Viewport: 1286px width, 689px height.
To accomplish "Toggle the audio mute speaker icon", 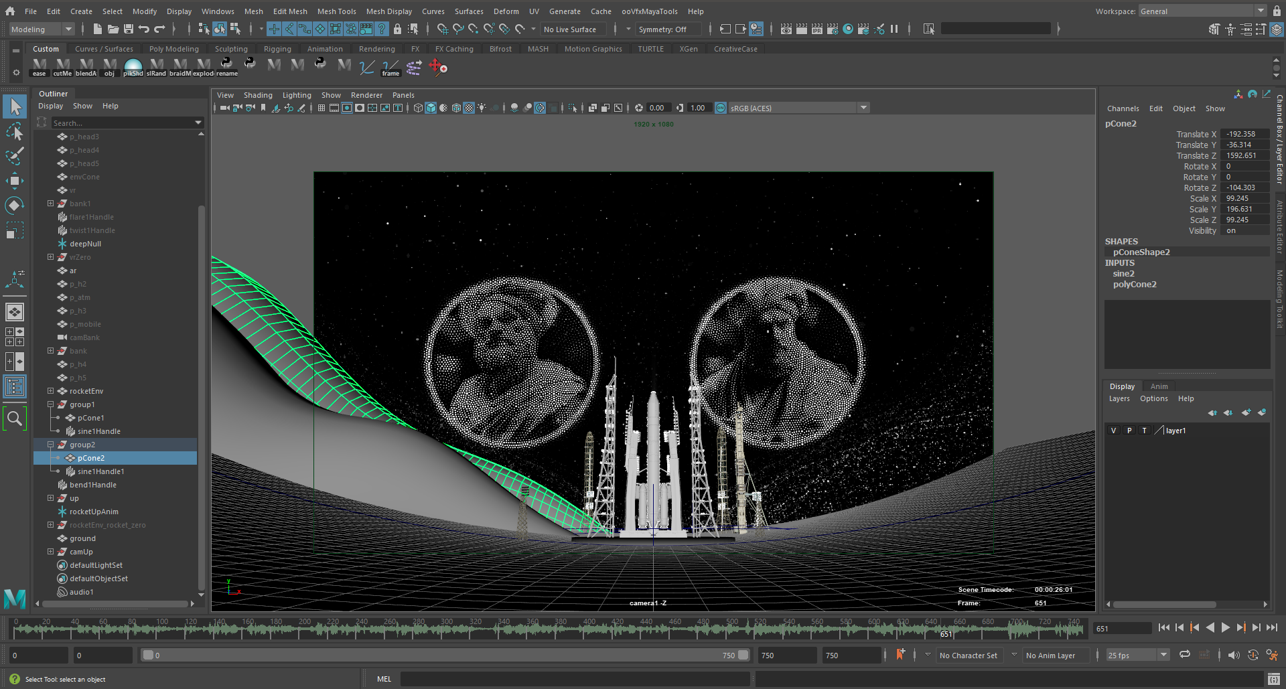I will pos(1234,656).
